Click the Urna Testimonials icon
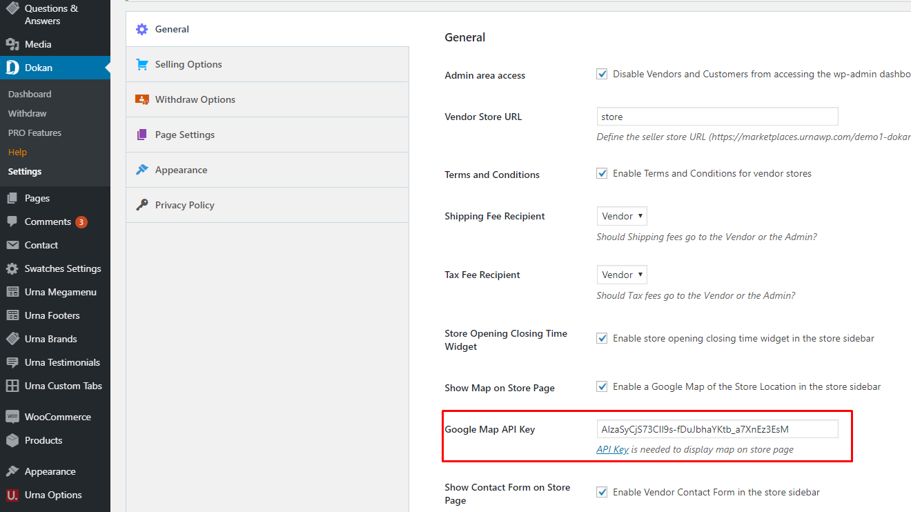Screen dimensions: 911x512 [12, 362]
